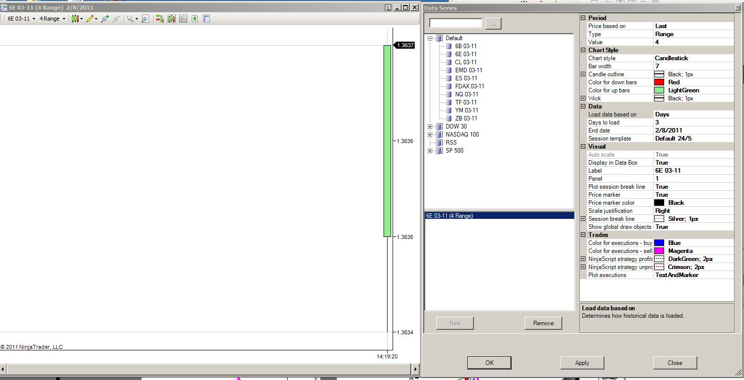Open the Chart Trader toolbar icon

pyautogui.click(x=160, y=19)
